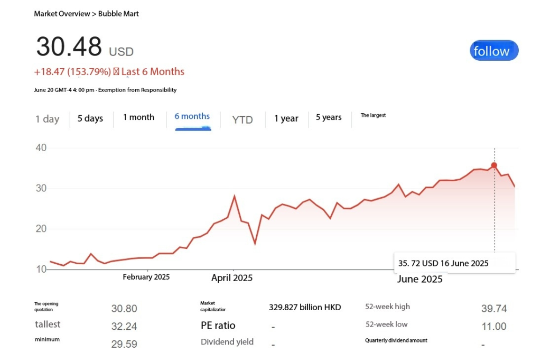This screenshot has height=362, width=541.
Task: Click the 20 y-axis label
Action: [41, 228]
